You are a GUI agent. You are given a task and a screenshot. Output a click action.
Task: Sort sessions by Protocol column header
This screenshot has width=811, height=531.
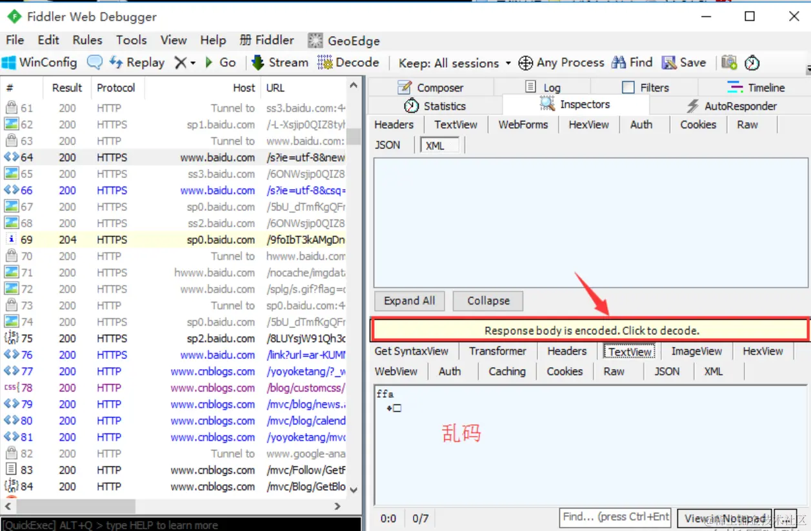(x=116, y=88)
